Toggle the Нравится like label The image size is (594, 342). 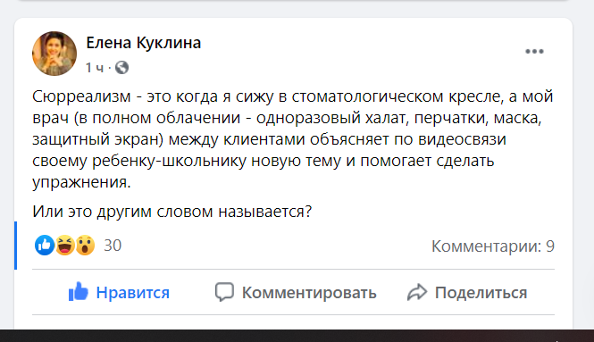point(132,293)
